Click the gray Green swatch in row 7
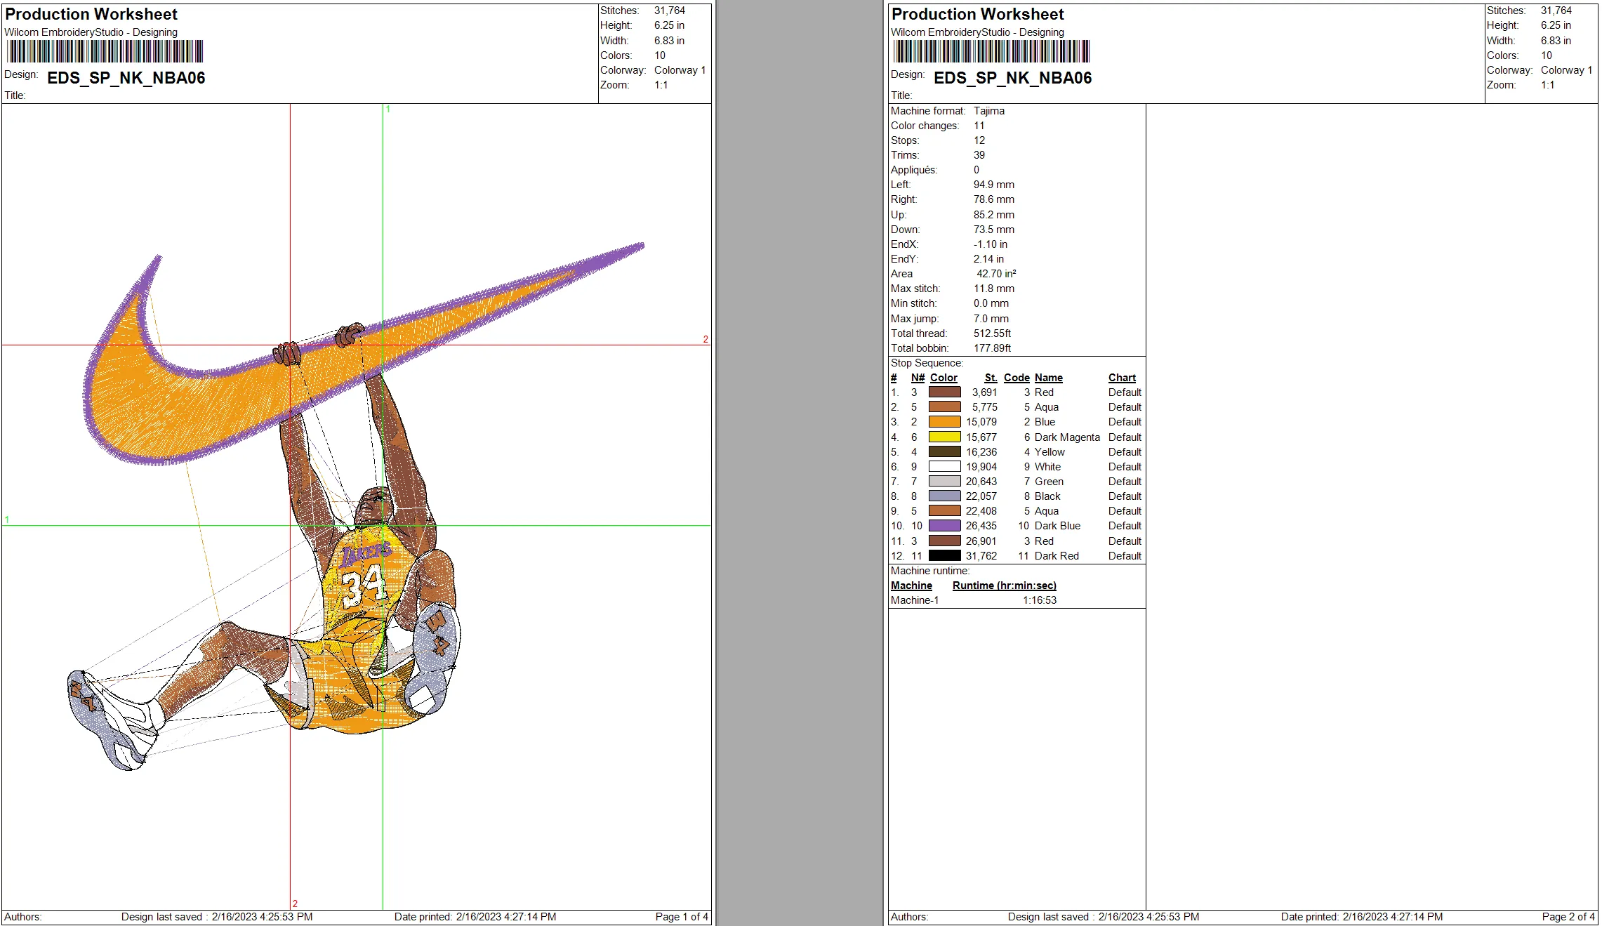This screenshot has width=1602, height=926. [944, 482]
